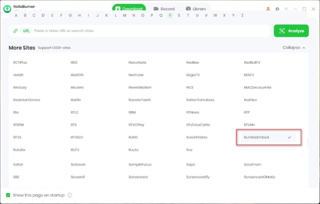320x204 pixels.
Task: Open the RTL2 site
Action: (x=74, y=112)
